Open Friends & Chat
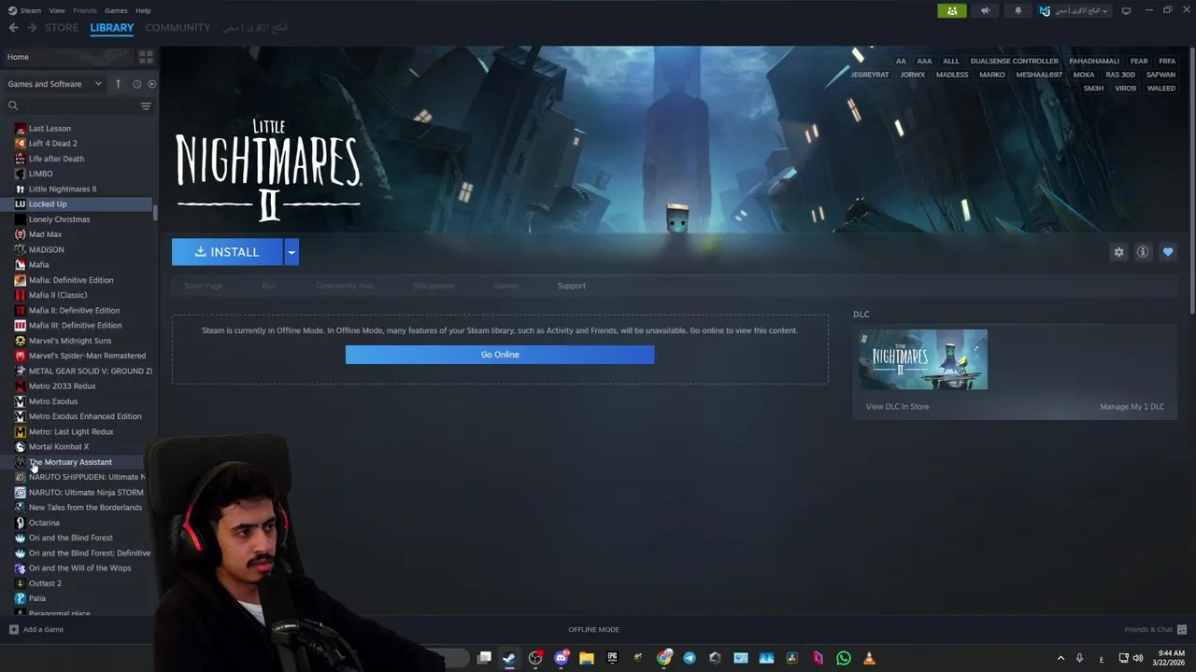The image size is (1196, 672). (x=1155, y=630)
